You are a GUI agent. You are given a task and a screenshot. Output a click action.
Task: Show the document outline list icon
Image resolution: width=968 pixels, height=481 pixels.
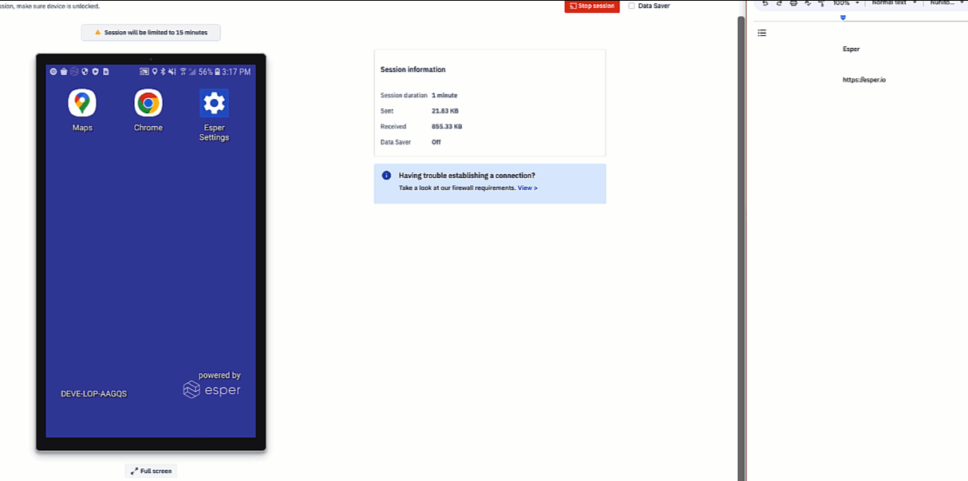(x=761, y=33)
